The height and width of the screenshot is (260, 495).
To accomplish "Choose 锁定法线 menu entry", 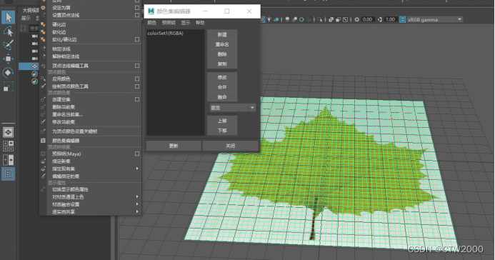I will pos(61,49).
